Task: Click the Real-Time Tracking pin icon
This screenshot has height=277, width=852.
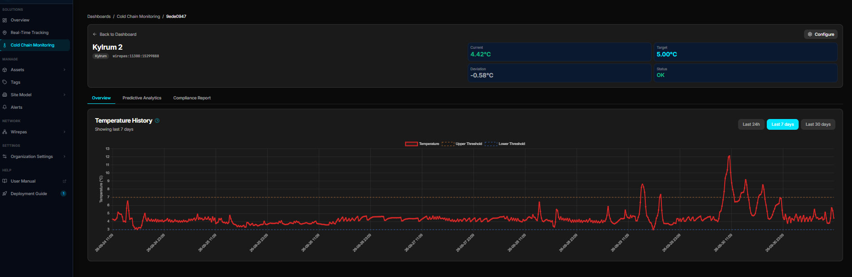Action: coord(4,33)
